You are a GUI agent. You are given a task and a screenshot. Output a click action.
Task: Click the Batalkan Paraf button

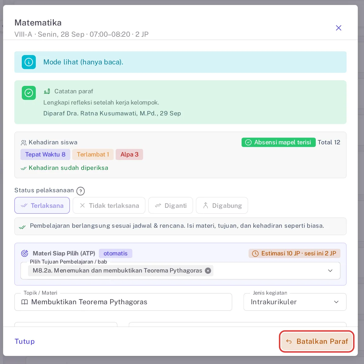click(317, 342)
